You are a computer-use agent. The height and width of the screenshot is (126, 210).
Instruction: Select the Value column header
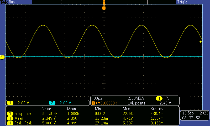(47, 109)
